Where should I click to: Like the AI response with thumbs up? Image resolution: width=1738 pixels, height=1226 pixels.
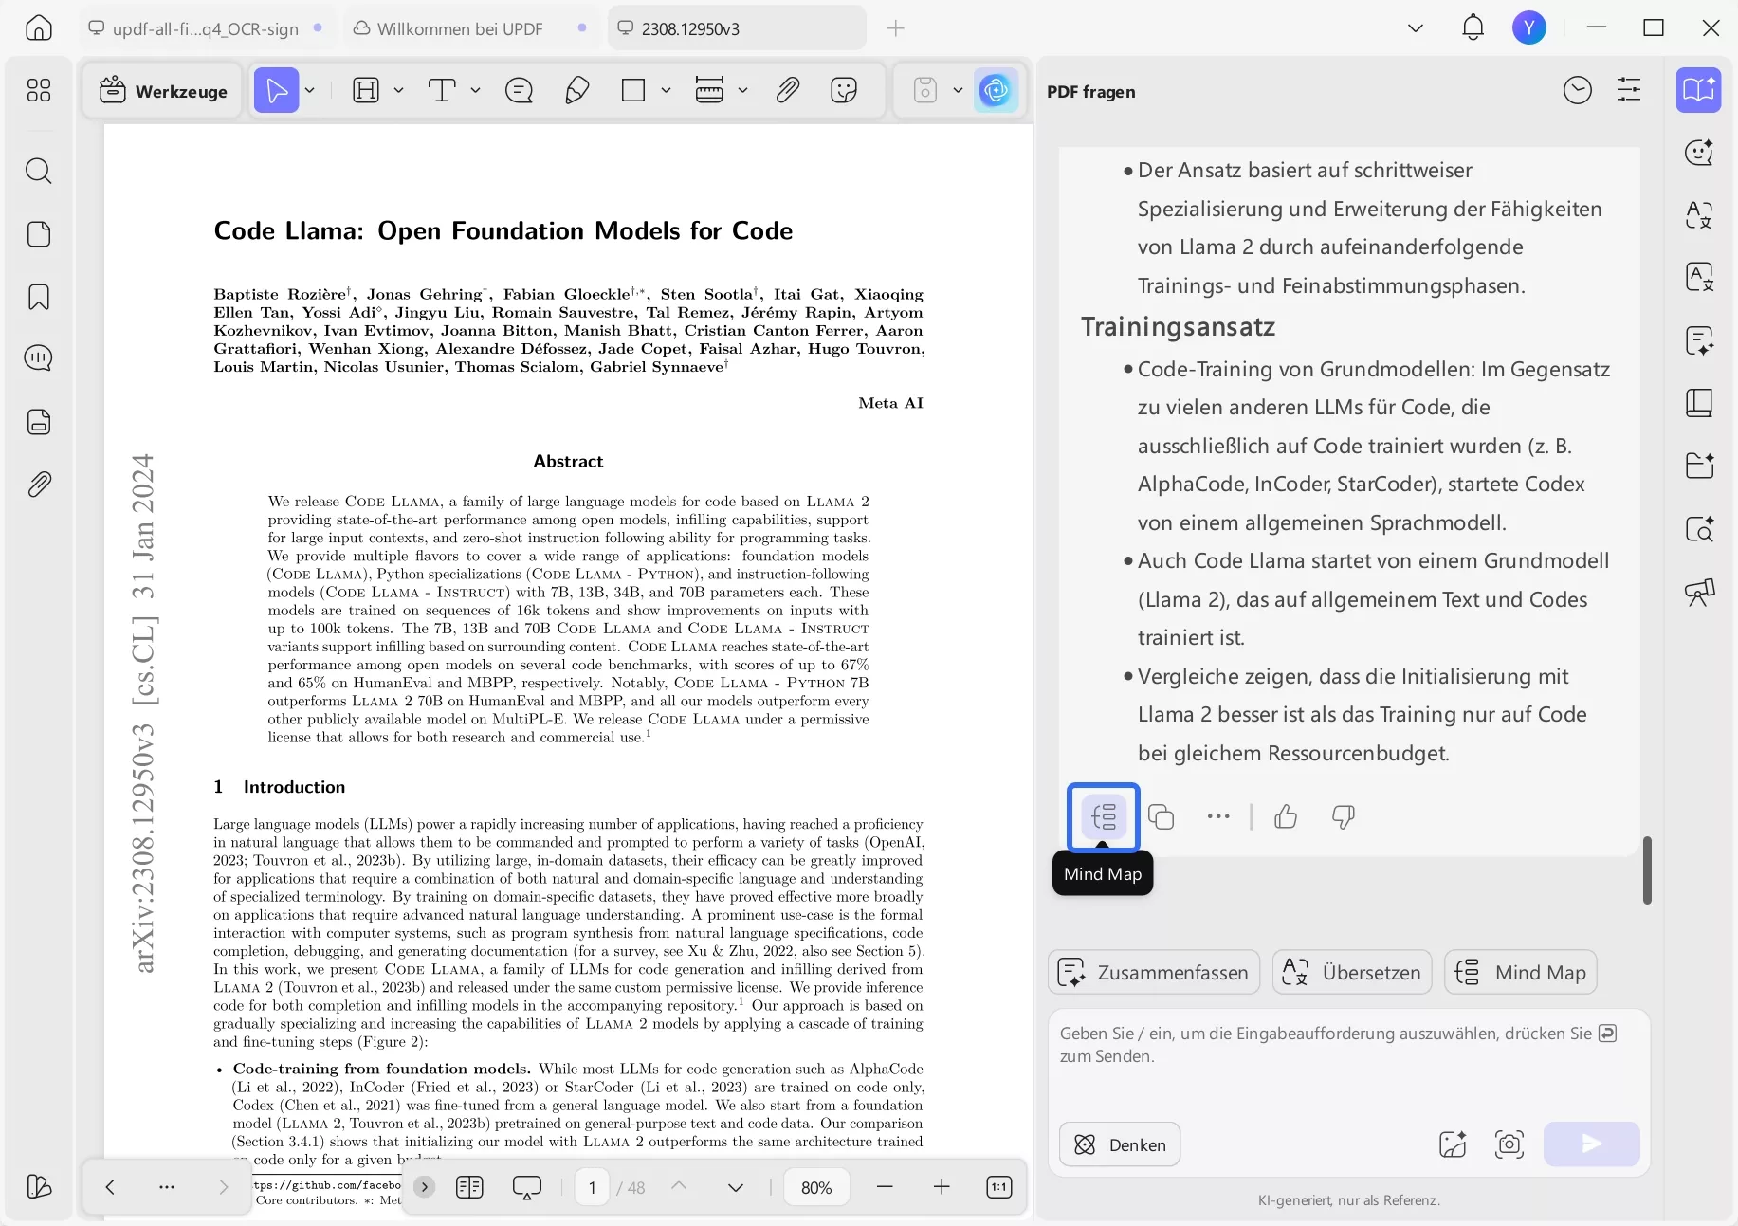coord(1286,816)
